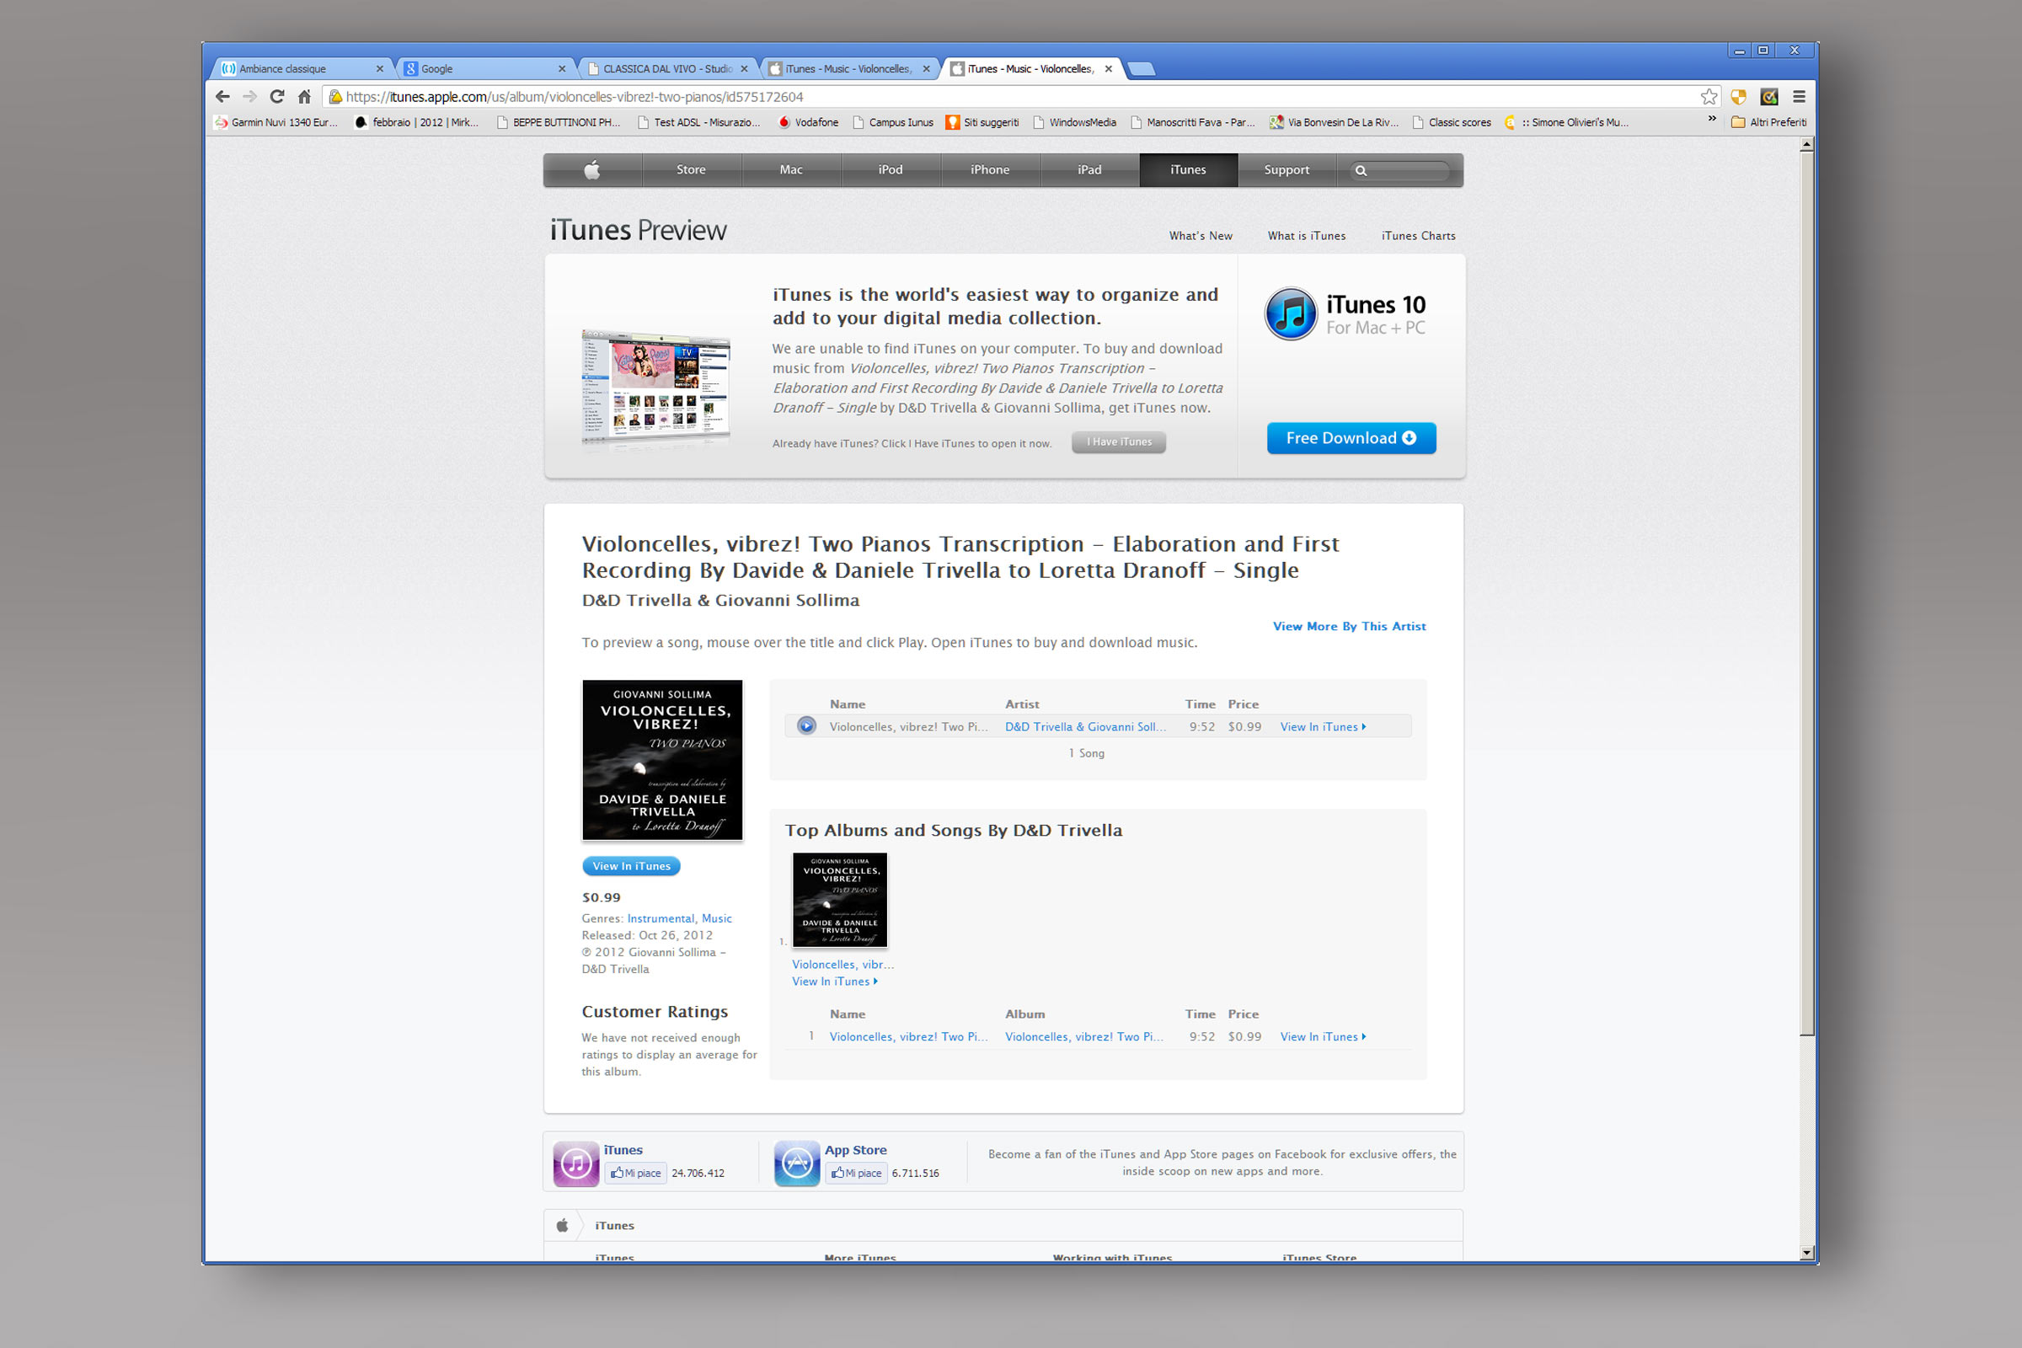Reload the page with the refresh icon
The width and height of the screenshot is (2022, 1348).
coord(277,96)
